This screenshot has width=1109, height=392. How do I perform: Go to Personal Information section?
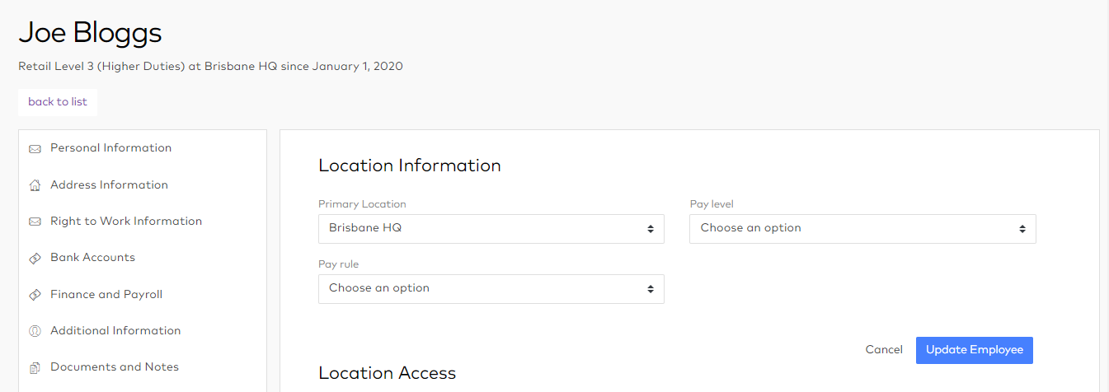tap(110, 148)
